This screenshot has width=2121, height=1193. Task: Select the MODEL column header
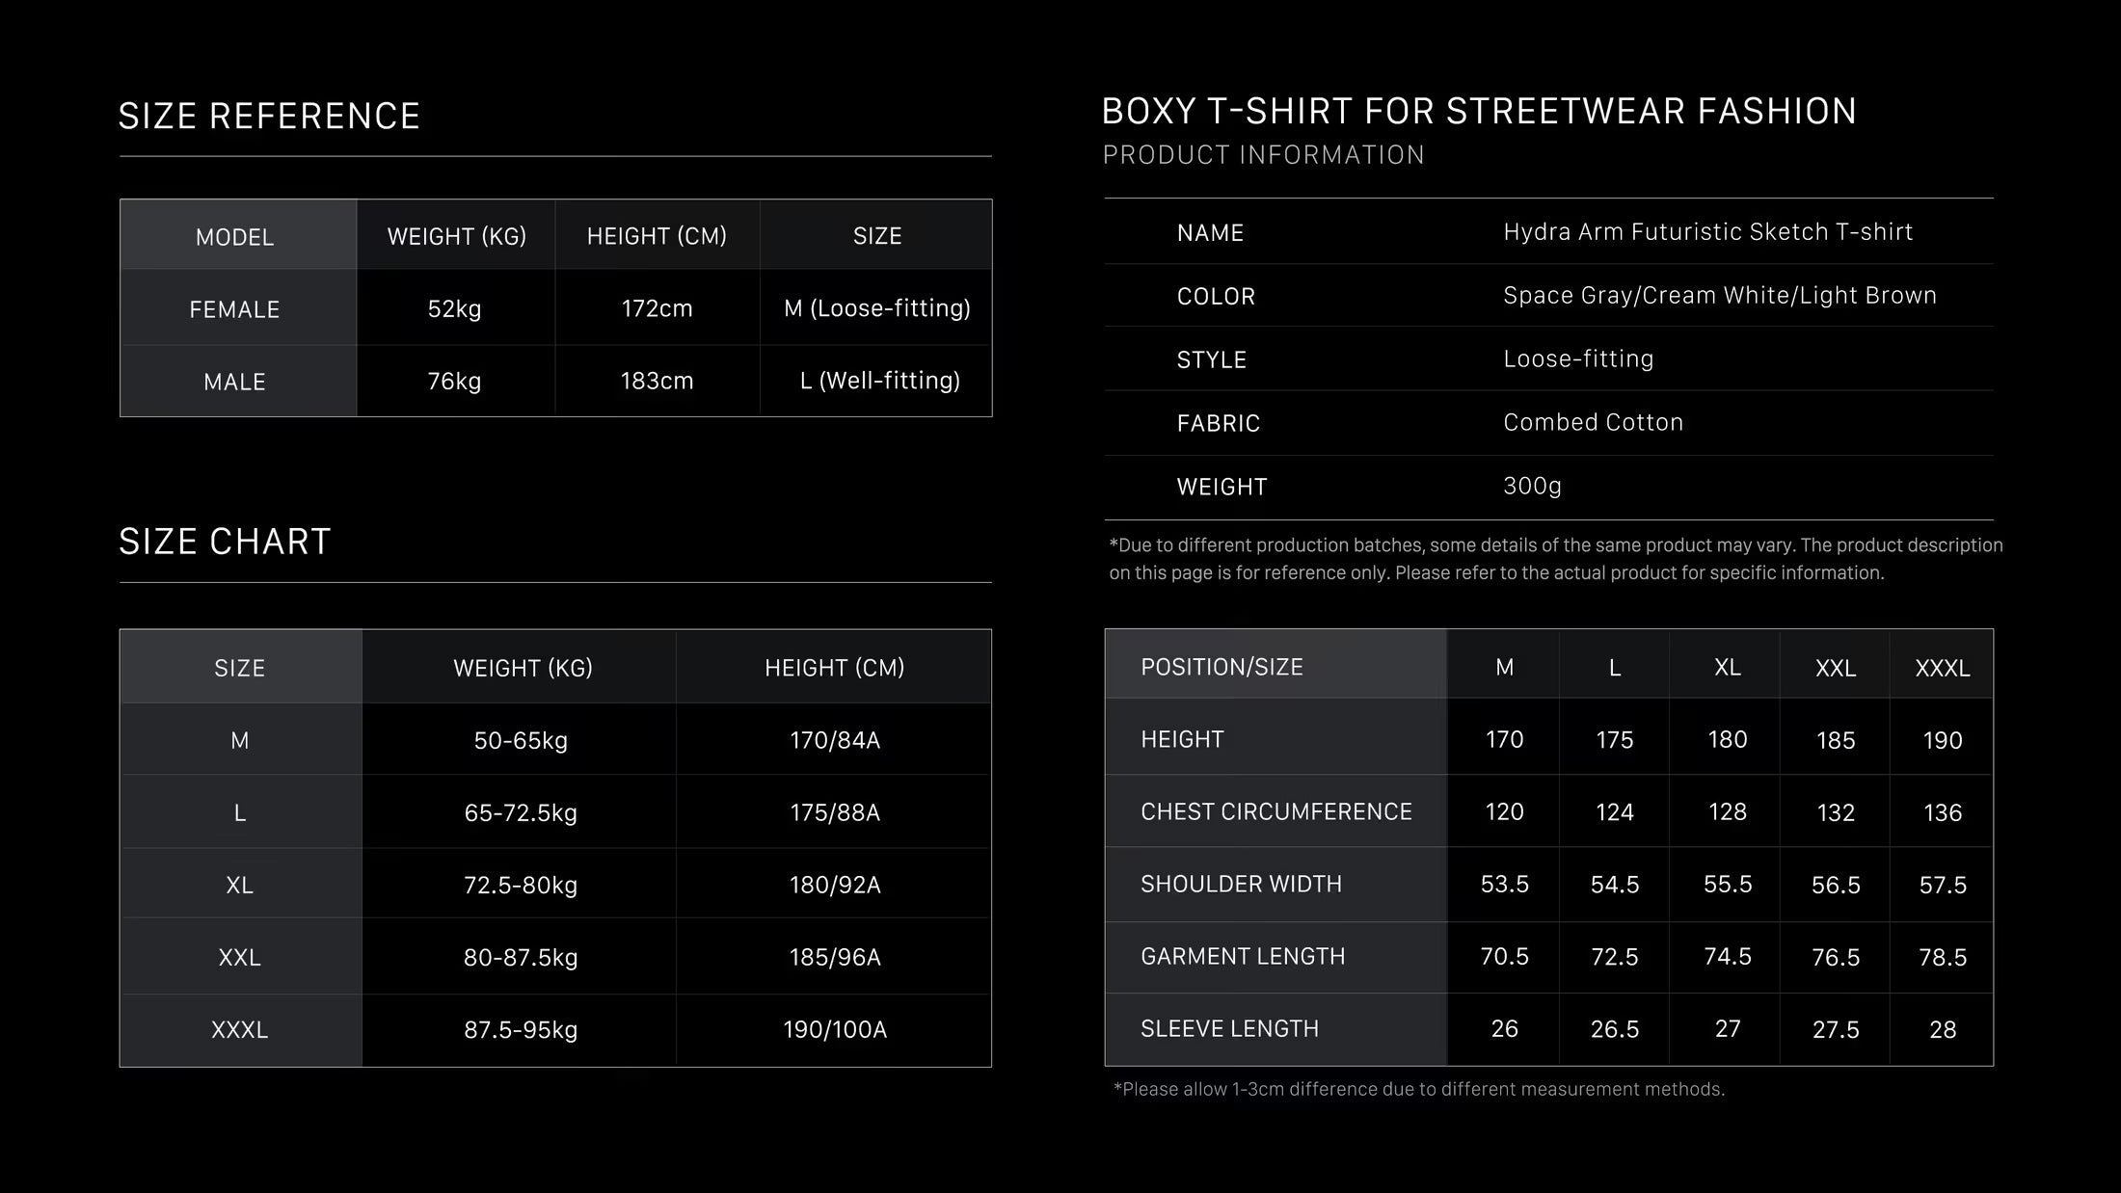pos(234,237)
